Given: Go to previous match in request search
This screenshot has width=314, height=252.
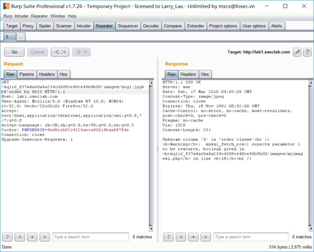Looking at the screenshot, I should pos(20,237).
